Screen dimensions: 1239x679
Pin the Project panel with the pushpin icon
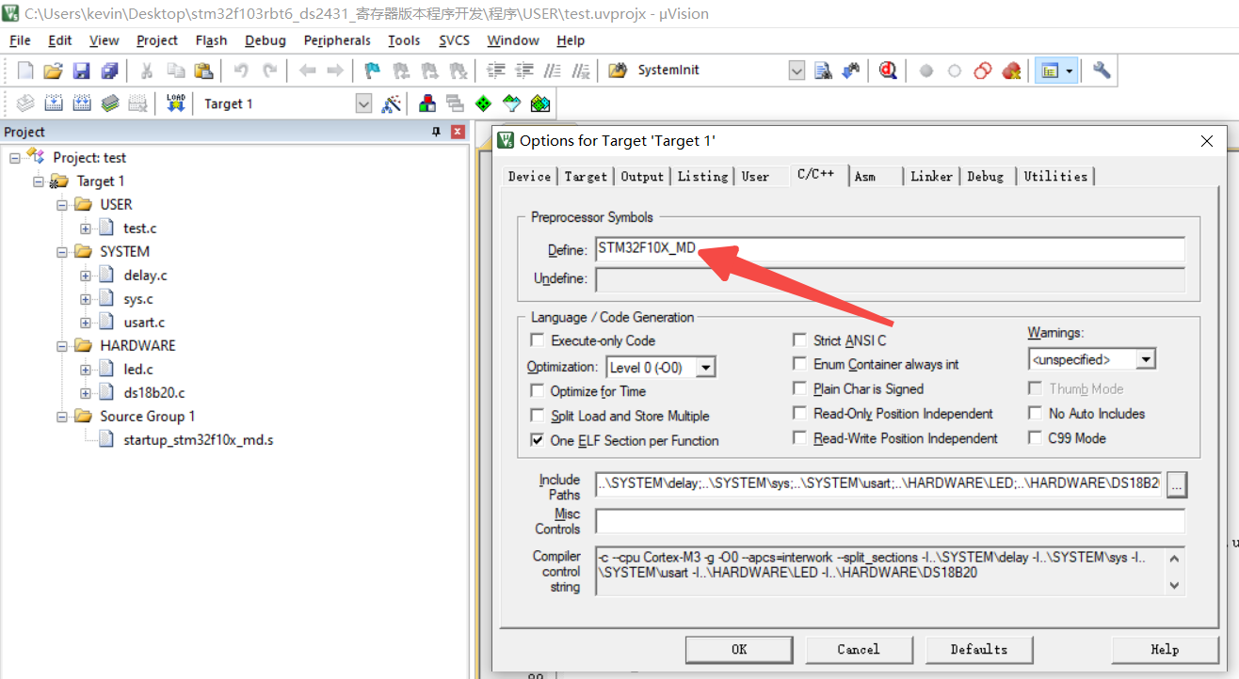click(436, 132)
